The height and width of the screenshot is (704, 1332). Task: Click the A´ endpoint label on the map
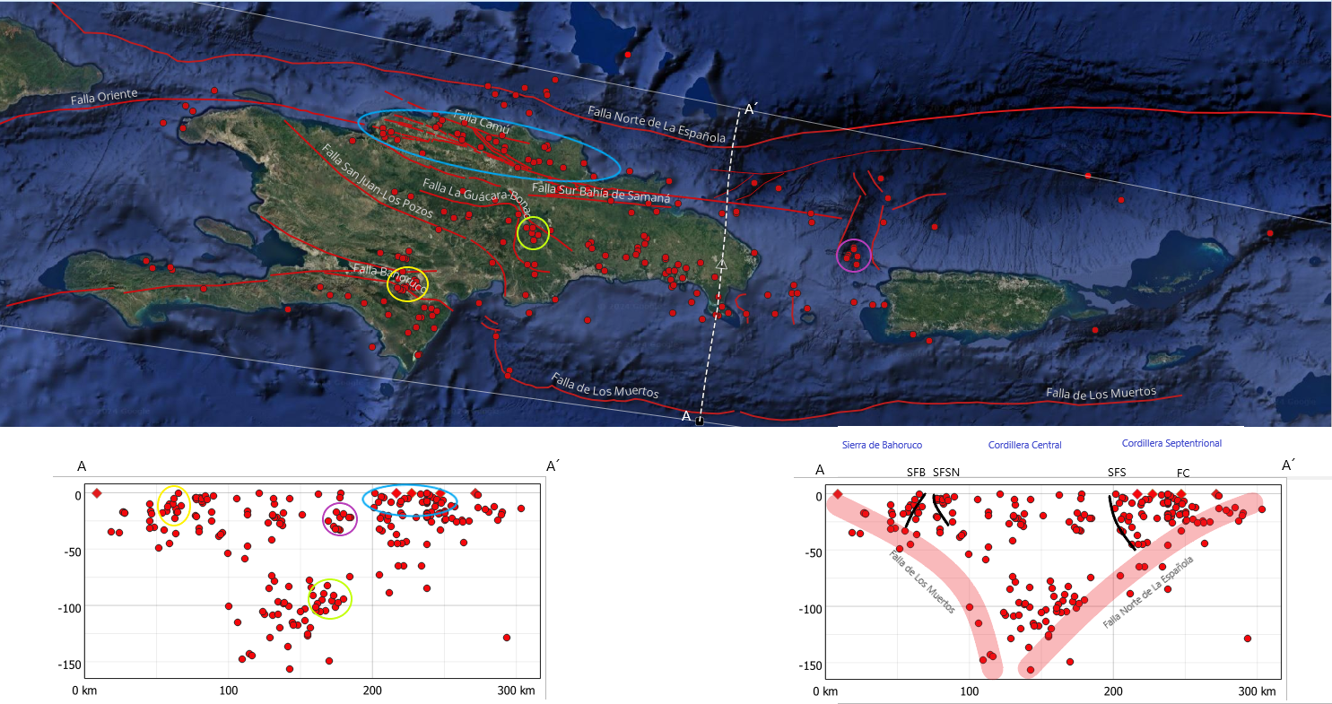point(751,110)
